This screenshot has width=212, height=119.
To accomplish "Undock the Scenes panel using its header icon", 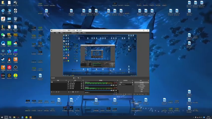I will (x=66, y=80).
